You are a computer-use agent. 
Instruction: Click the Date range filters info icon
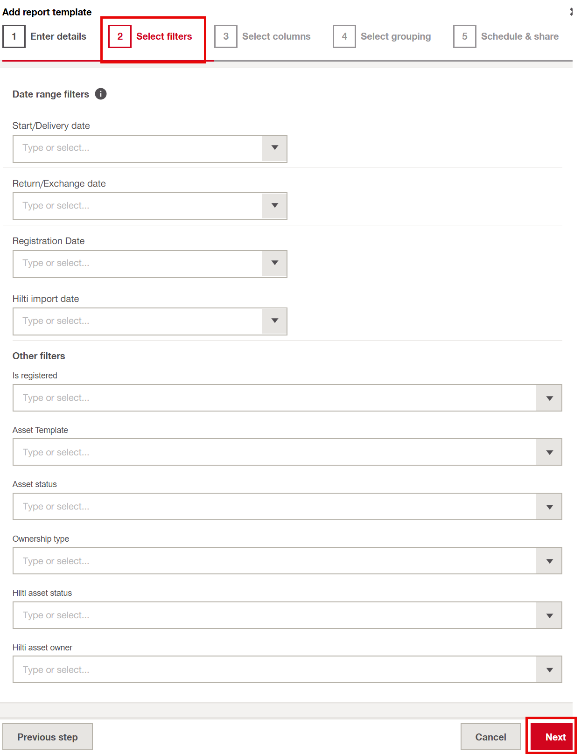(x=101, y=94)
